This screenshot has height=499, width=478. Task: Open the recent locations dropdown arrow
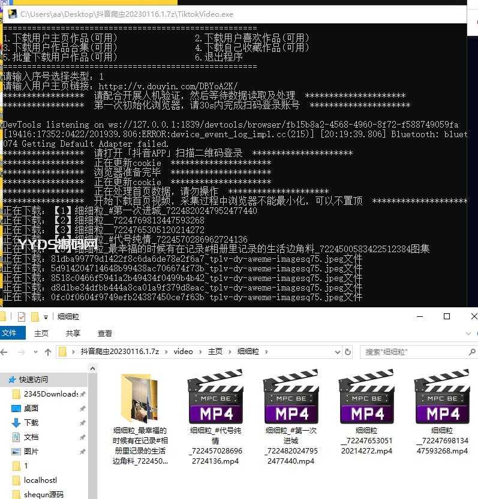tap(35, 352)
